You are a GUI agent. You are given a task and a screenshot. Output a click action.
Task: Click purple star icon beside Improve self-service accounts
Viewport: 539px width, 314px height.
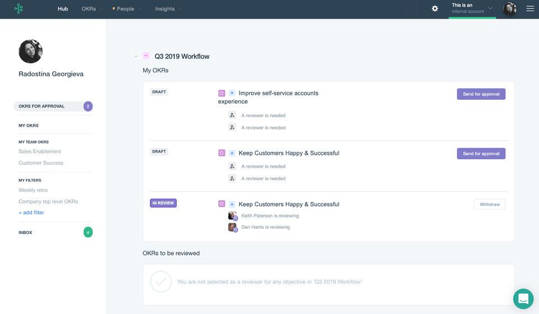(x=222, y=93)
